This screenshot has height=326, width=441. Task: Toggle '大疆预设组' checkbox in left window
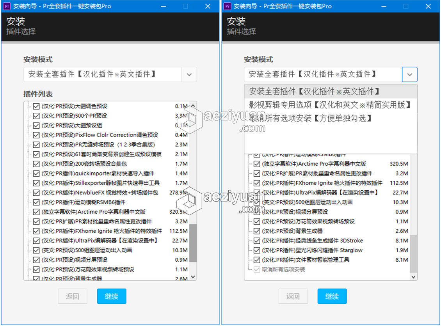click(x=36, y=125)
